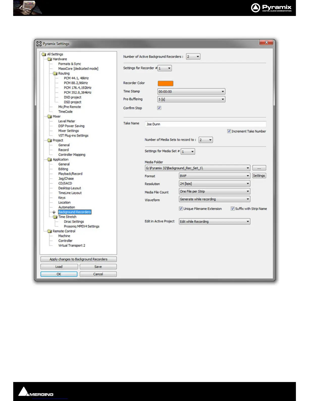309x401 pixels.
Task: Confirm with the OK button
Action: 59,274
